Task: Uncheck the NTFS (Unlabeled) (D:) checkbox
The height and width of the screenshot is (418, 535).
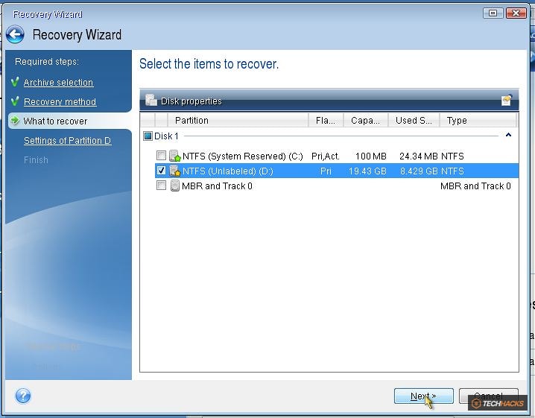Action: pos(161,171)
